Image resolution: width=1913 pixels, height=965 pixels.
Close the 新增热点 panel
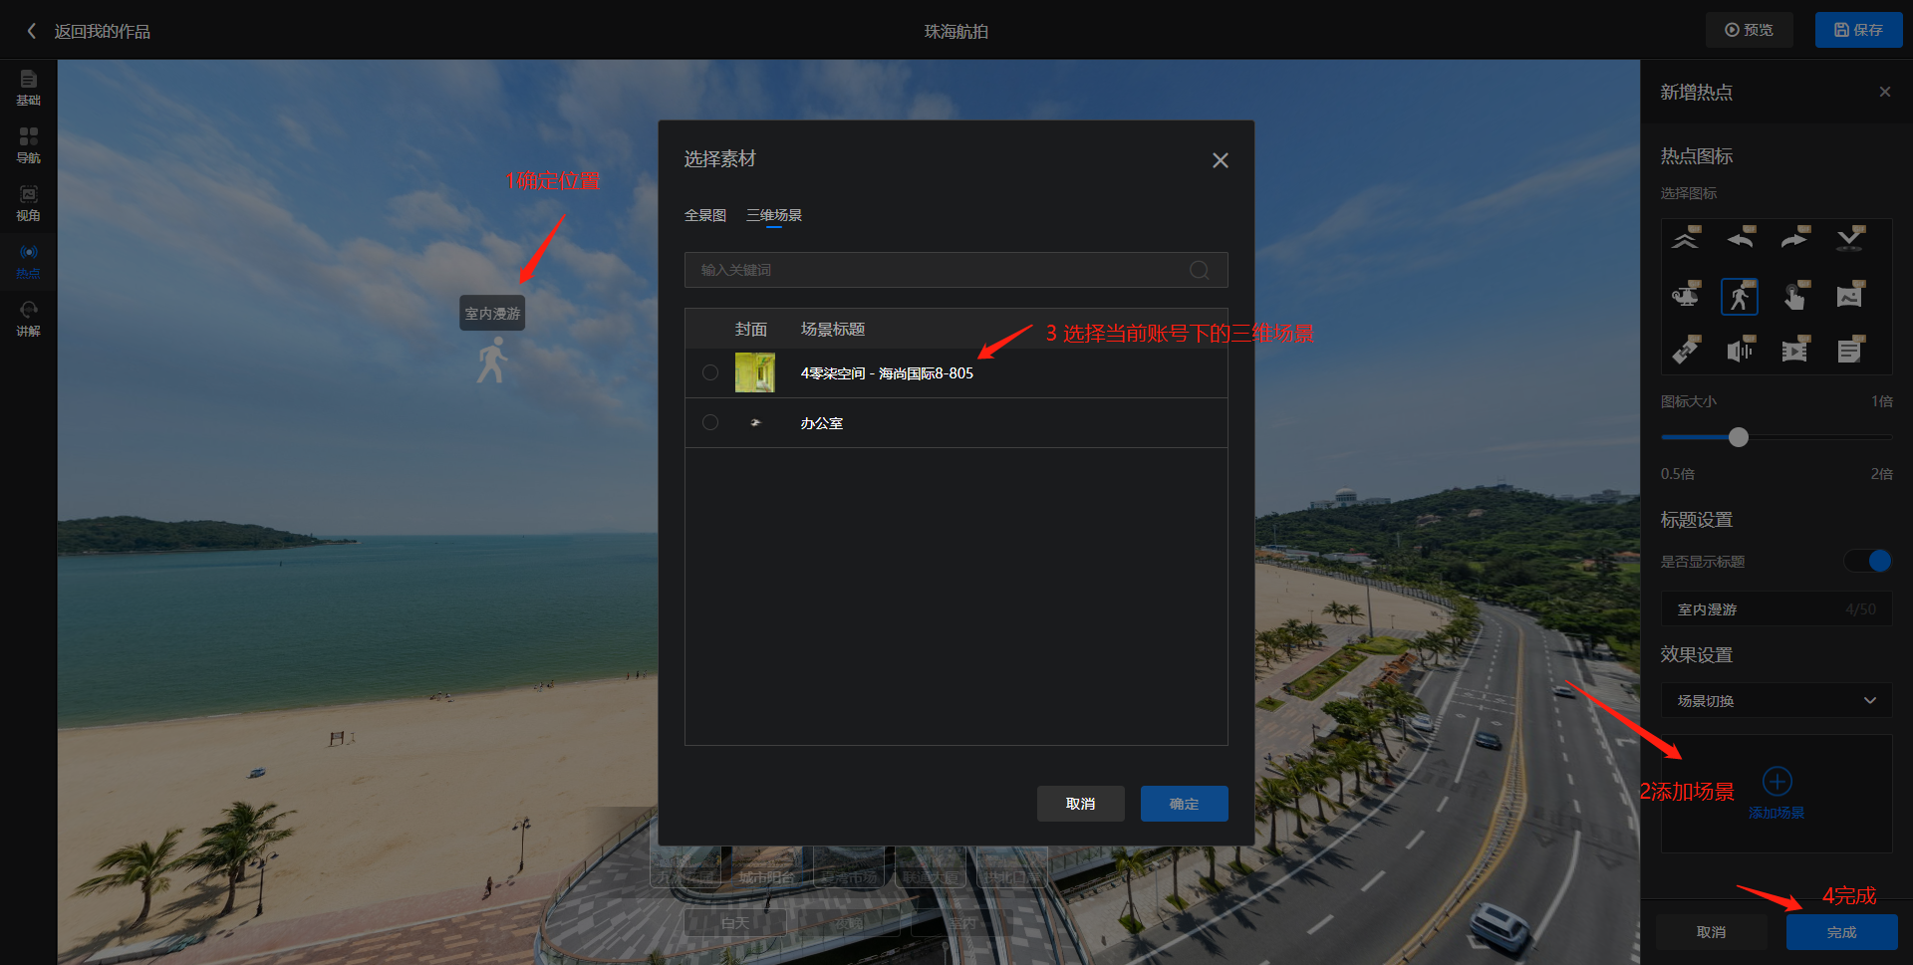click(1884, 92)
